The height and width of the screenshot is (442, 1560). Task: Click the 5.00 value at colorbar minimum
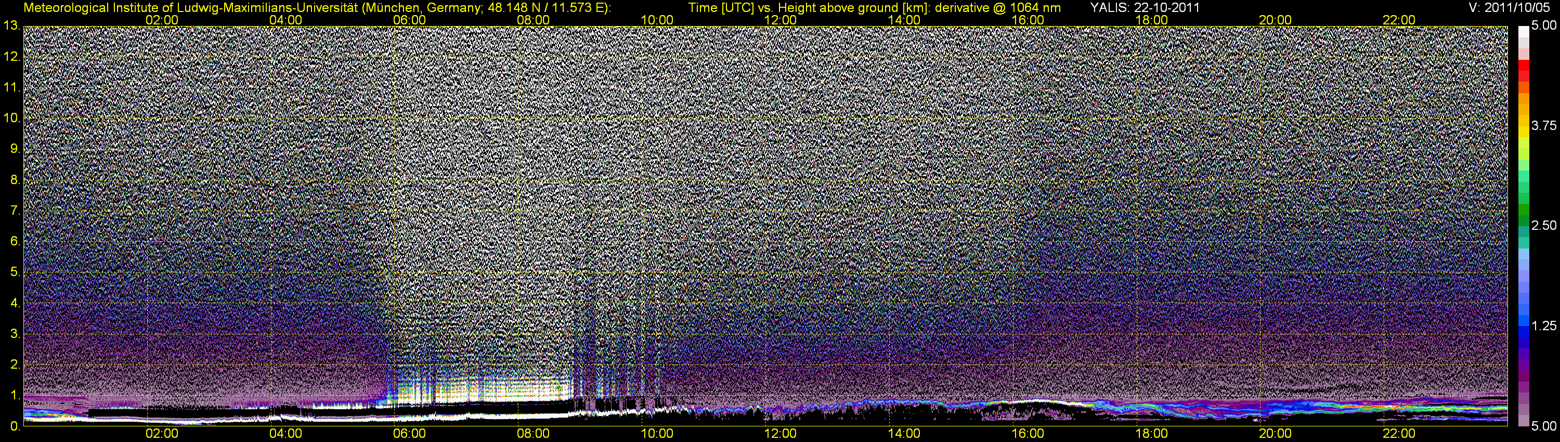pos(1544,426)
